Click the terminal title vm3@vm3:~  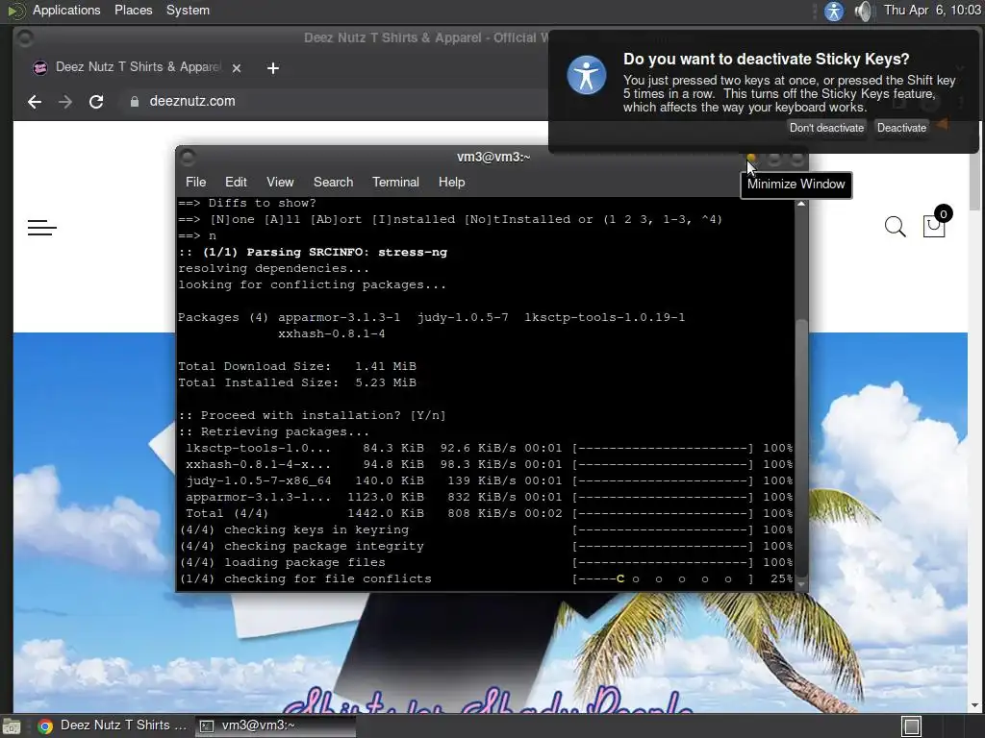(x=493, y=157)
